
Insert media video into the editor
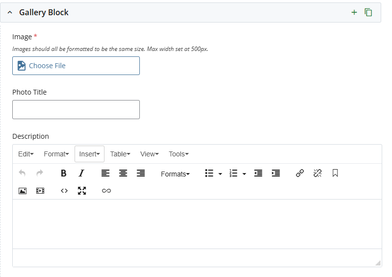coord(40,191)
